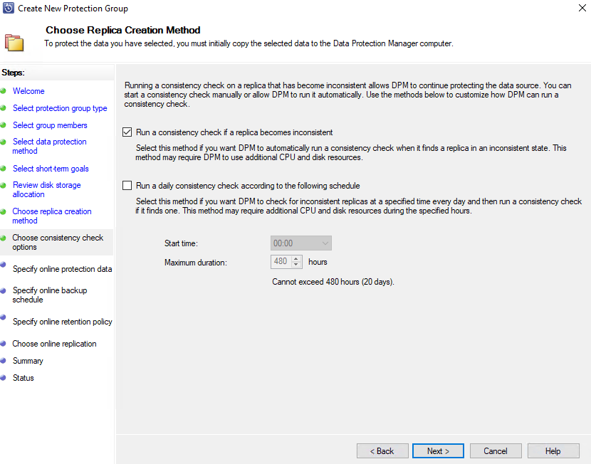This screenshot has height=464, width=591.
Task: Click green bullet beside Choose consistency check options
Action: 3,238
